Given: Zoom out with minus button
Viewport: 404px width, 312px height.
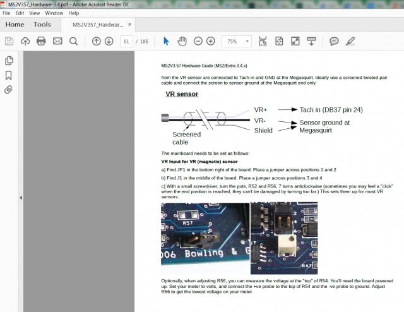Looking at the screenshot, I should point(198,41).
